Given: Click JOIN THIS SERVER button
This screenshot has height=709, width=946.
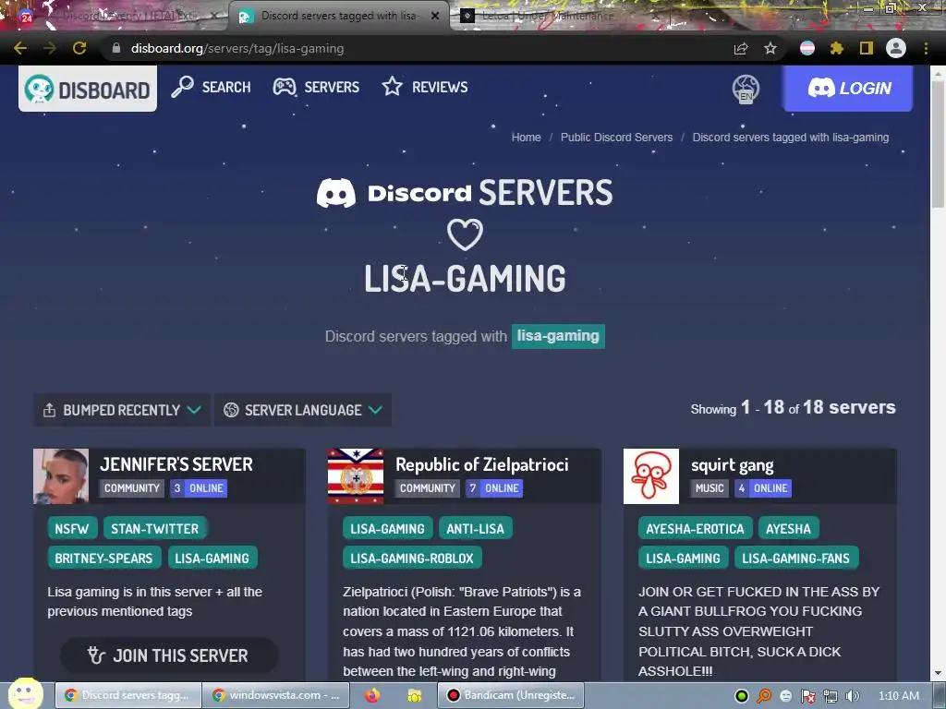Looking at the screenshot, I should [x=169, y=655].
